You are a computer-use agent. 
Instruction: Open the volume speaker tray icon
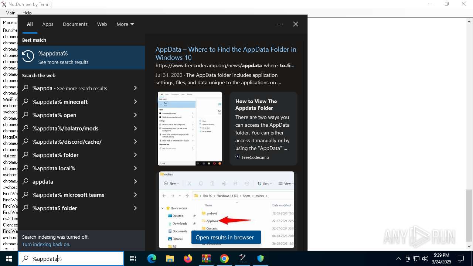click(x=425, y=259)
